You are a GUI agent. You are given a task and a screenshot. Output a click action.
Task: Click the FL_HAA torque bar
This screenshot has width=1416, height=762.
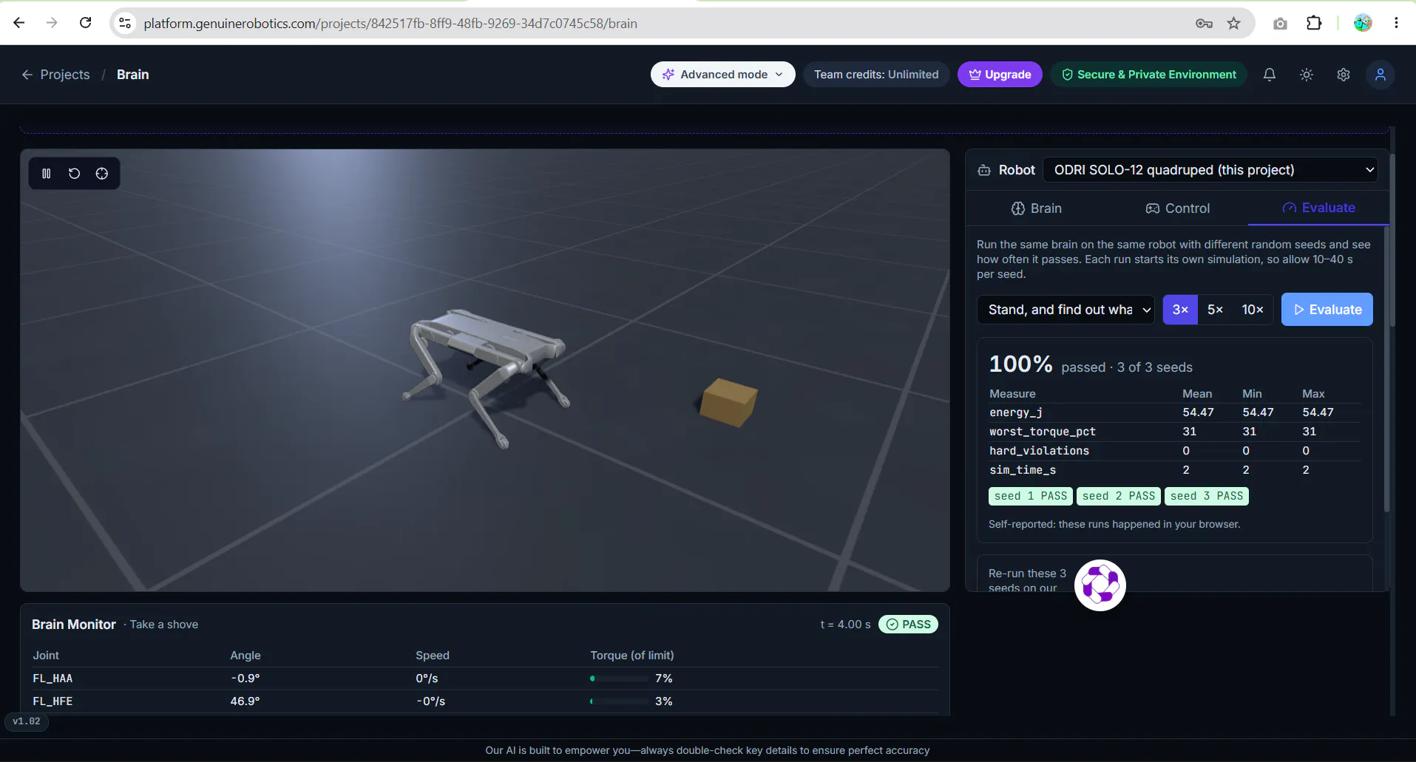(620, 678)
